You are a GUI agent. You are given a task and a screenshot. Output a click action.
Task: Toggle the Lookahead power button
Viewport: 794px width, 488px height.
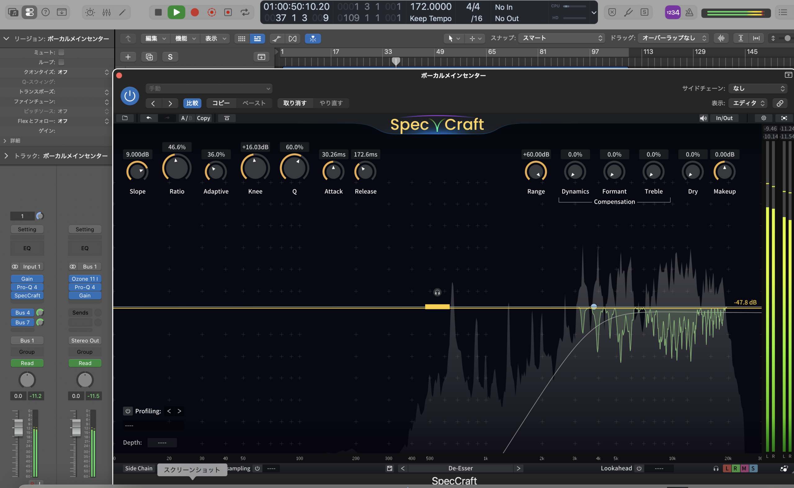point(639,468)
